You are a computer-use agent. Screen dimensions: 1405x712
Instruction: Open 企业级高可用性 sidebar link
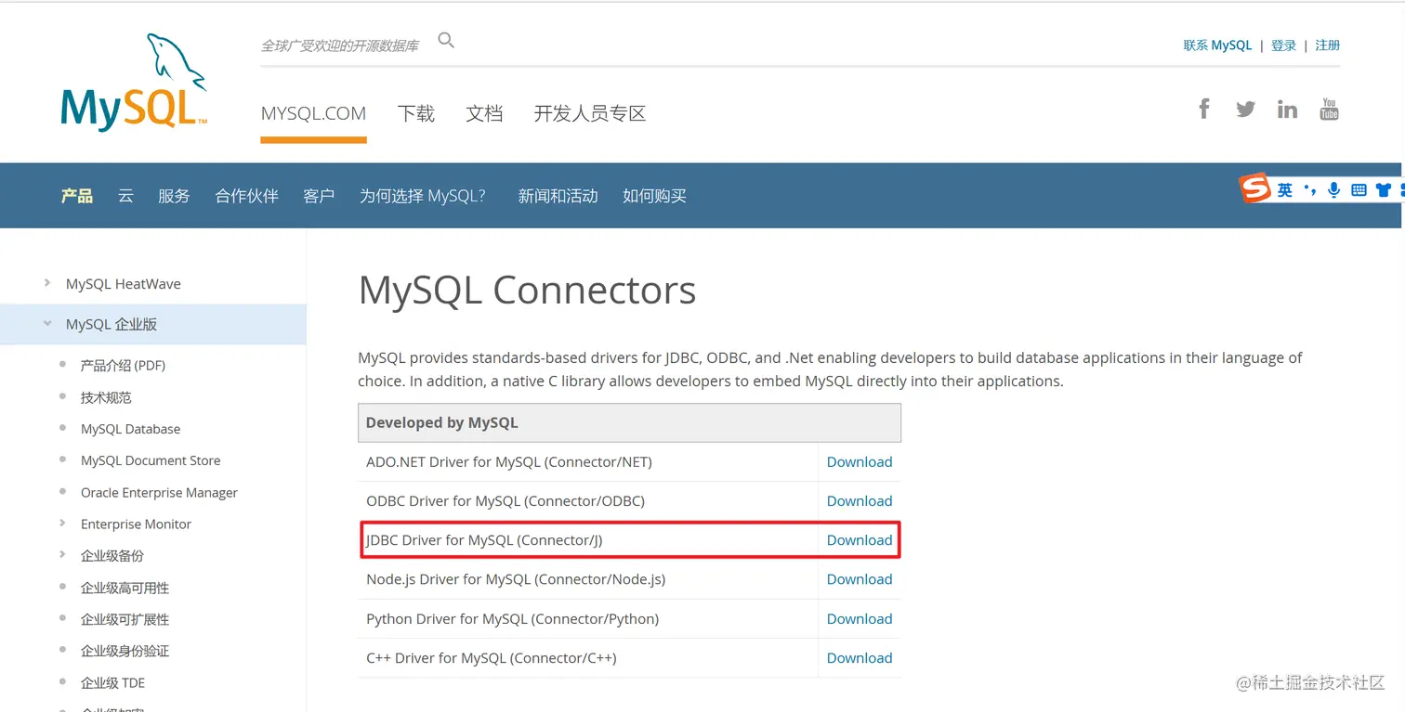pos(125,588)
